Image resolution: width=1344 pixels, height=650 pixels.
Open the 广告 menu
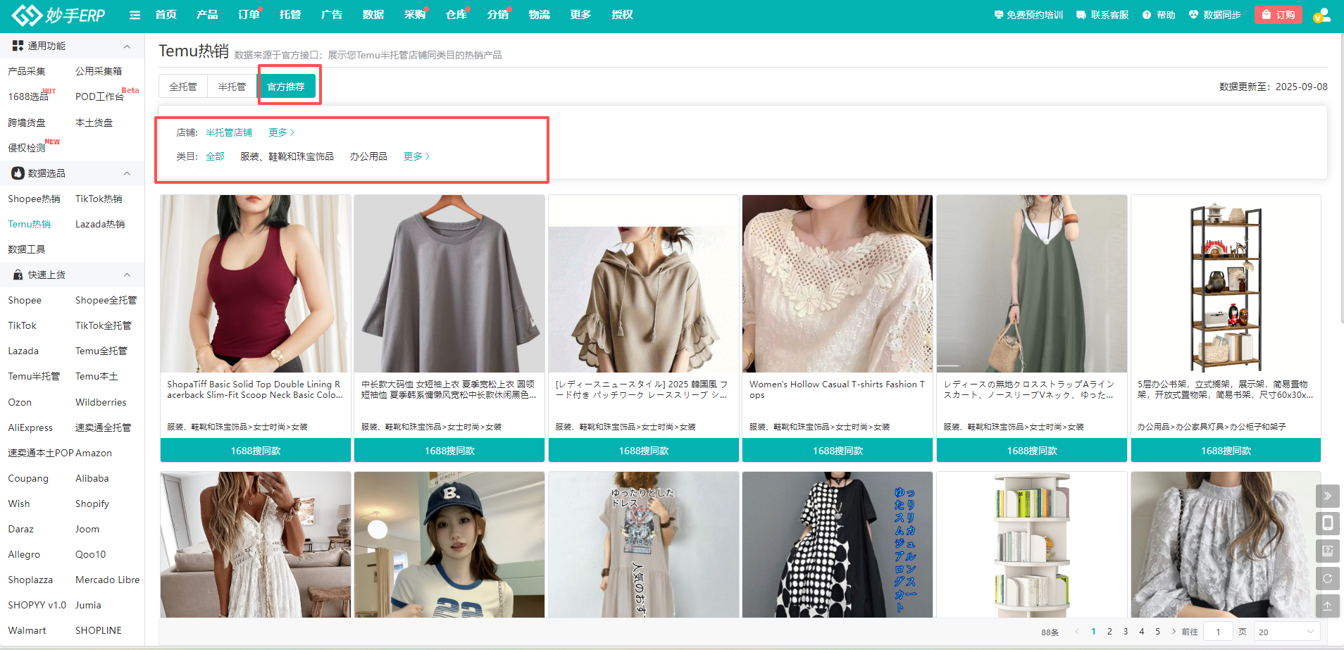pyautogui.click(x=331, y=15)
